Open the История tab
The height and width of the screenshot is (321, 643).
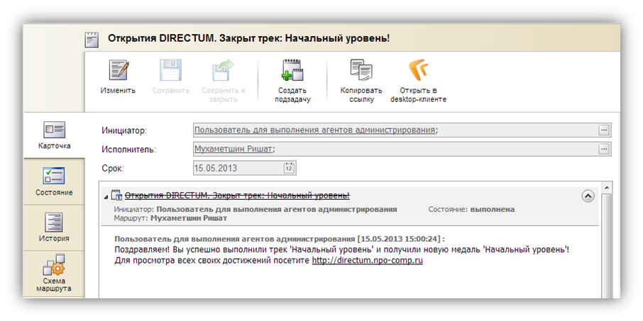pyautogui.click(x=54, y=227)
